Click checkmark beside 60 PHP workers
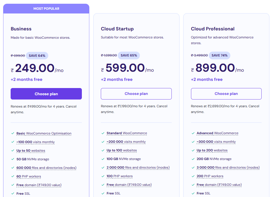274x197 pixels. (x=13, y=176)
